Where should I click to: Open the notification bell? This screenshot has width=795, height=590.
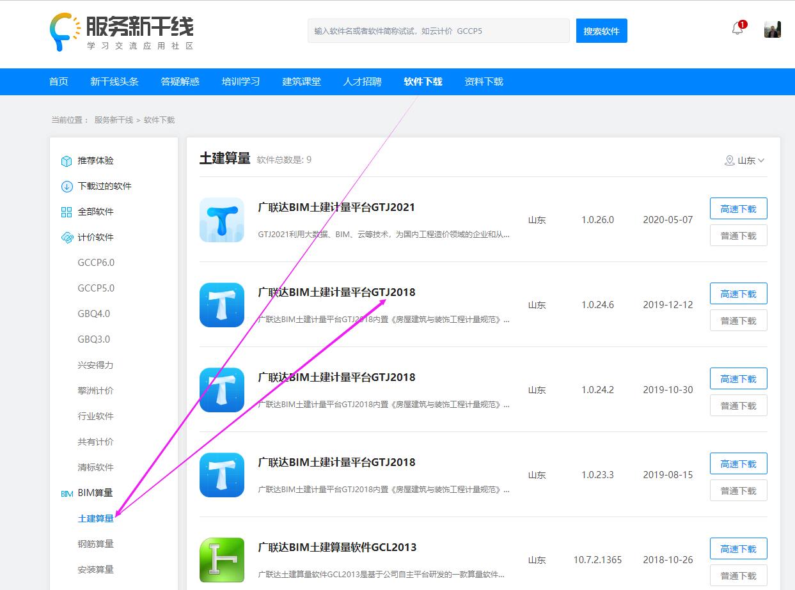point(737,29)
